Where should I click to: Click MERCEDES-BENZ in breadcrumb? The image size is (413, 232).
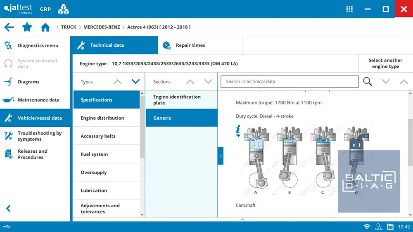102,27
